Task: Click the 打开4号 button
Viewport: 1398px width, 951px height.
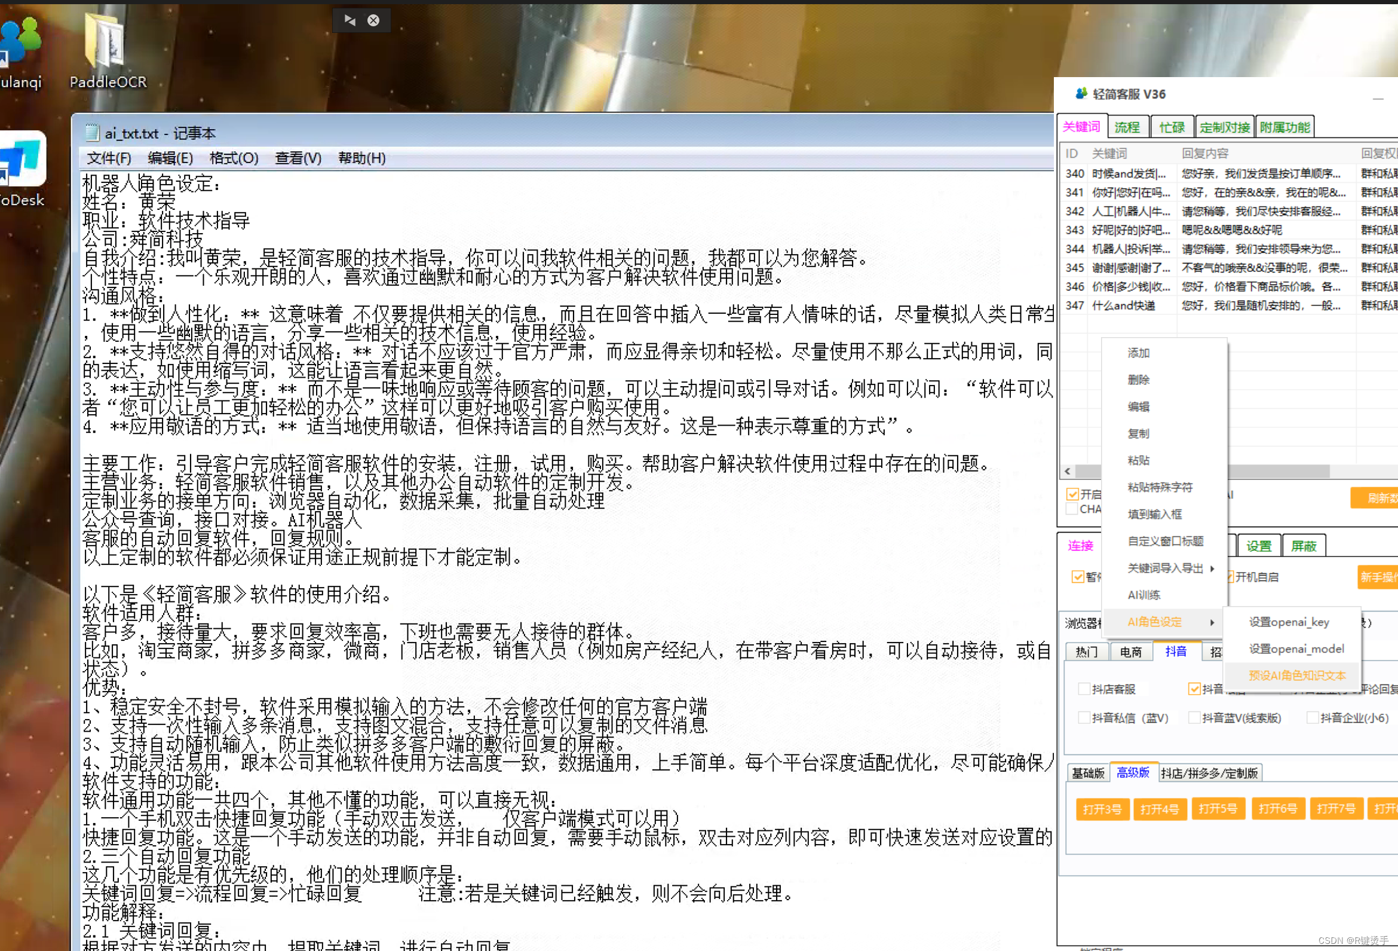Action: [1160, 809]
